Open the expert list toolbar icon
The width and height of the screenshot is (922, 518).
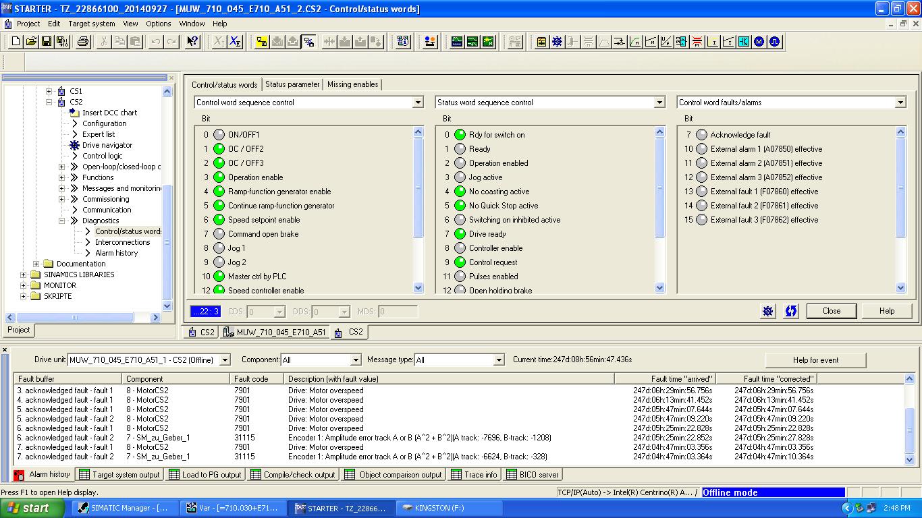[x=541, y=42]
